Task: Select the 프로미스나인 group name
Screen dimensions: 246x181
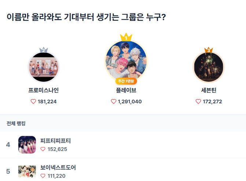Action: coord(44,90)
